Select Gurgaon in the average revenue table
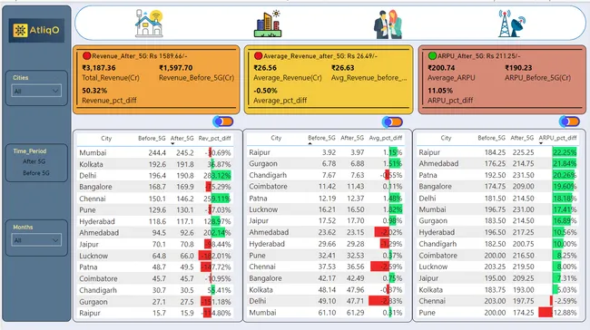Image resolution: width=590 pixels, height=330 pixels. pos(263,164)
